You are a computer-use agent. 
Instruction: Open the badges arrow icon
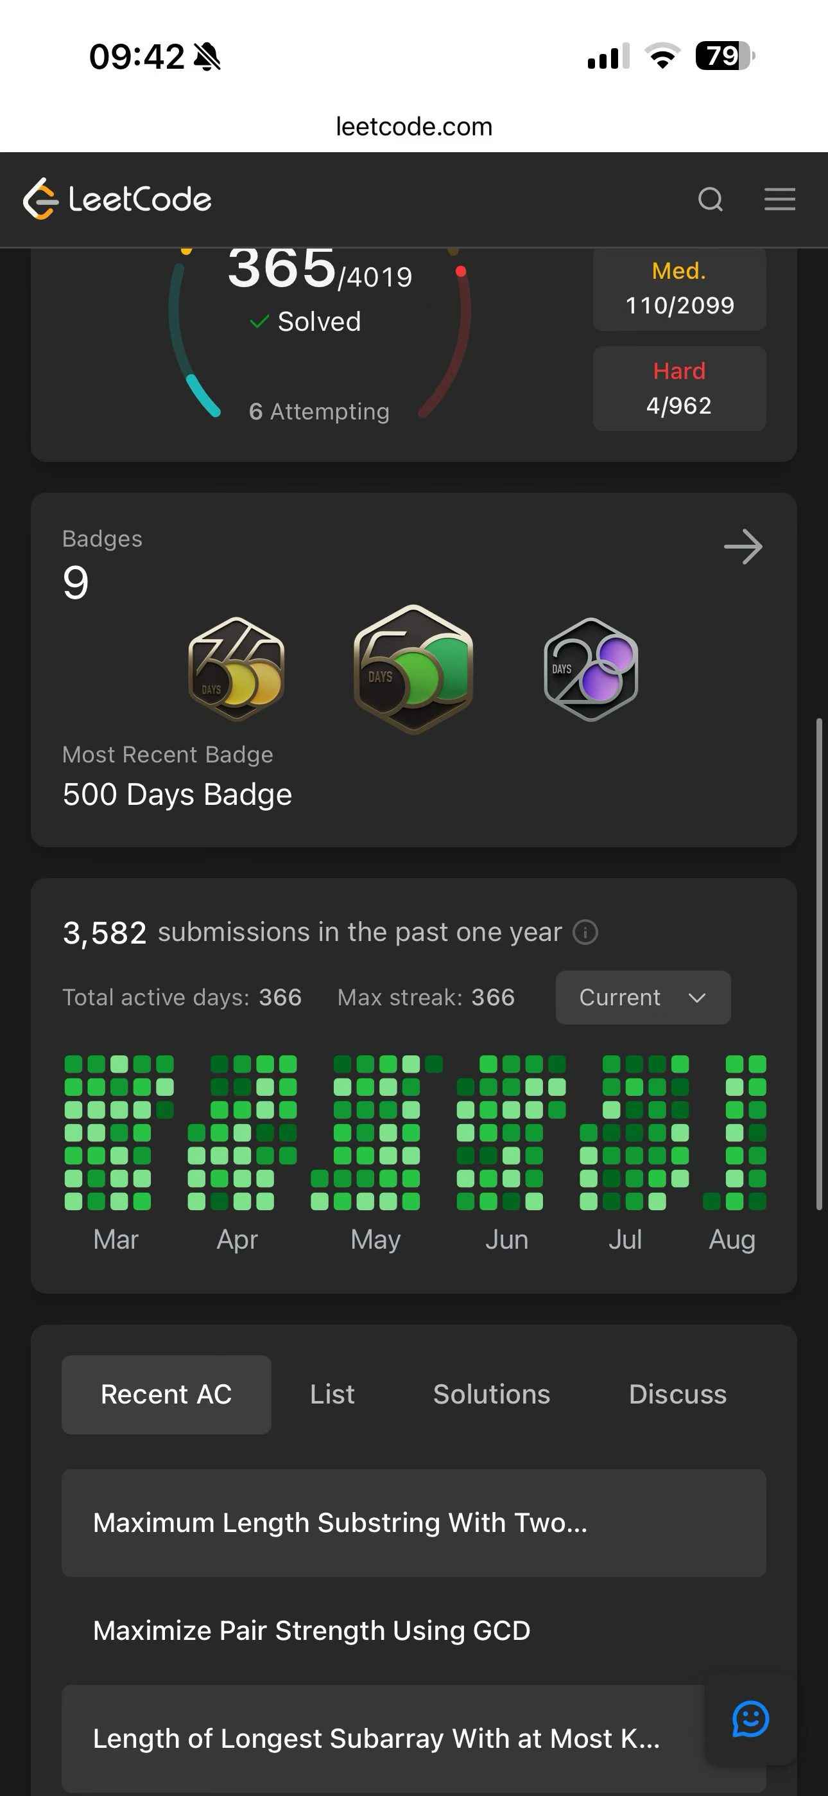pyautogui.click(x=743, y=547)
